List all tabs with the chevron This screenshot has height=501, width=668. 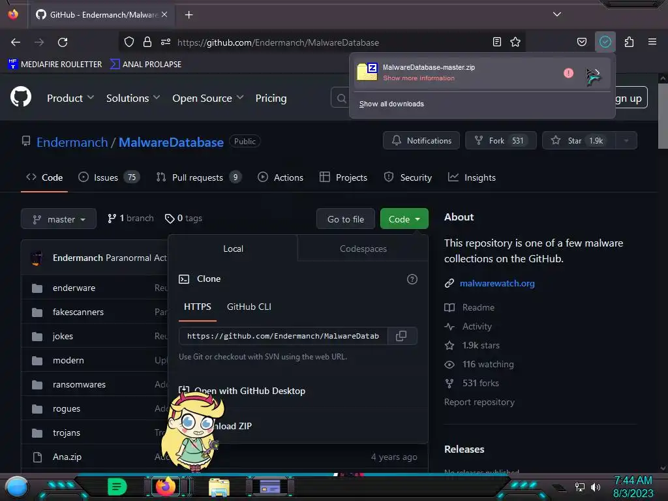pos(557,14)
